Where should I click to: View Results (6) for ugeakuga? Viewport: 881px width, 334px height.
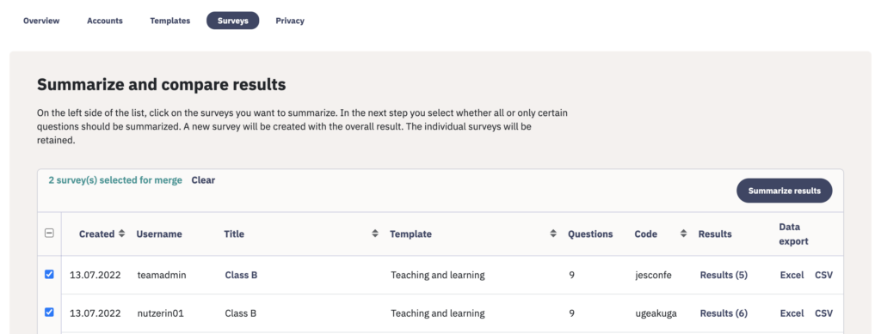(724, 313)
